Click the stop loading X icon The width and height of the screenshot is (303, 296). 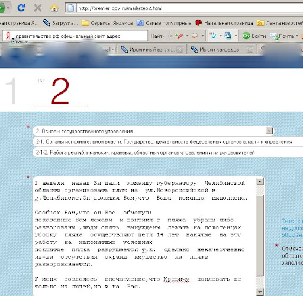(37, 8)
